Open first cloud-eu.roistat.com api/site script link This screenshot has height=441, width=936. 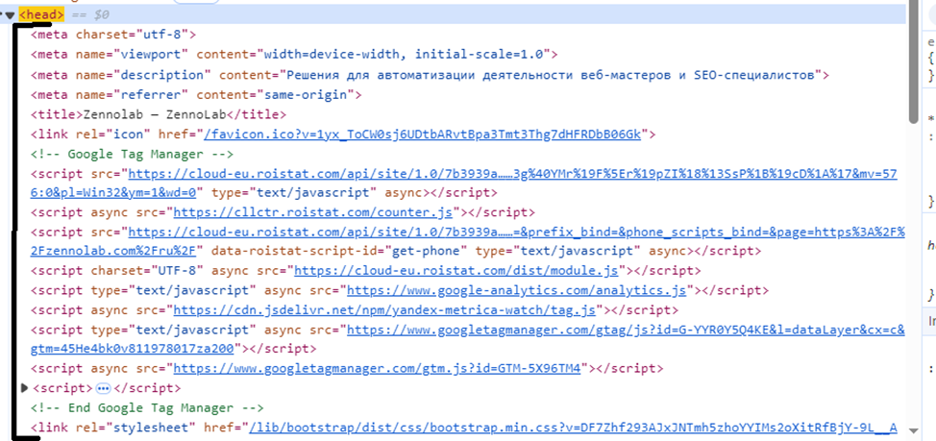point(513,174)
